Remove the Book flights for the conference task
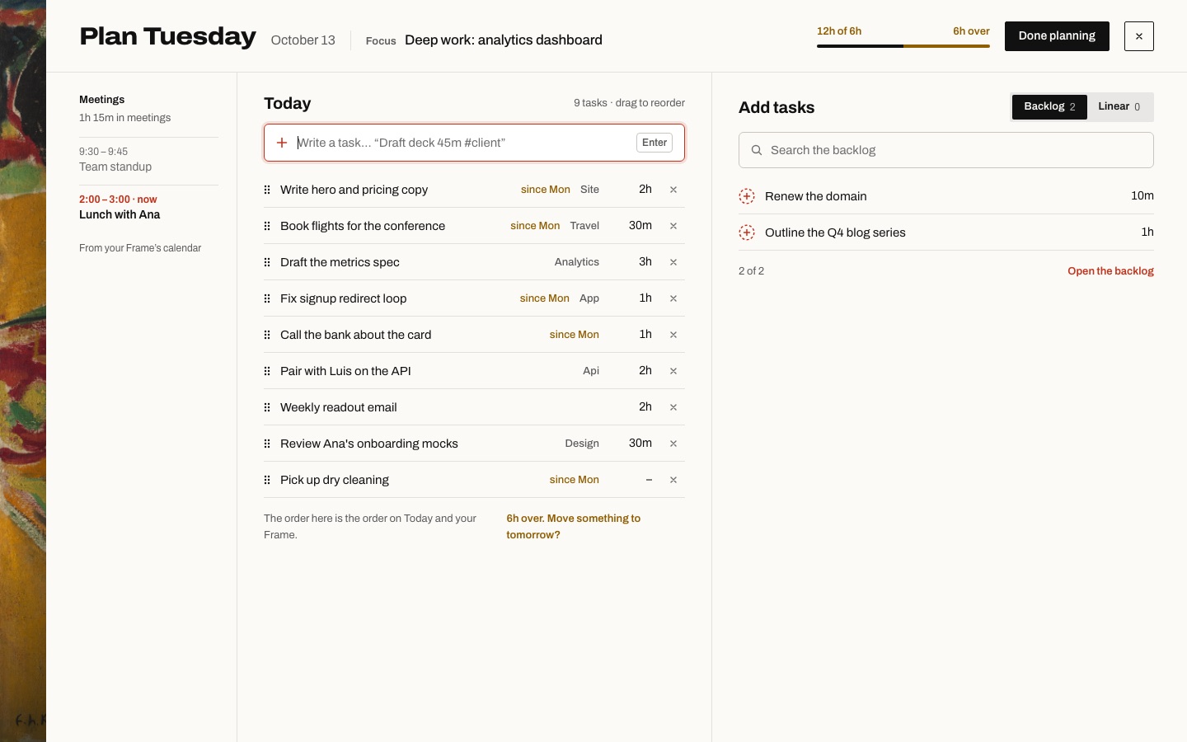Image resolution: width=1187 pixels, height=742 pixels. point(673,226)
